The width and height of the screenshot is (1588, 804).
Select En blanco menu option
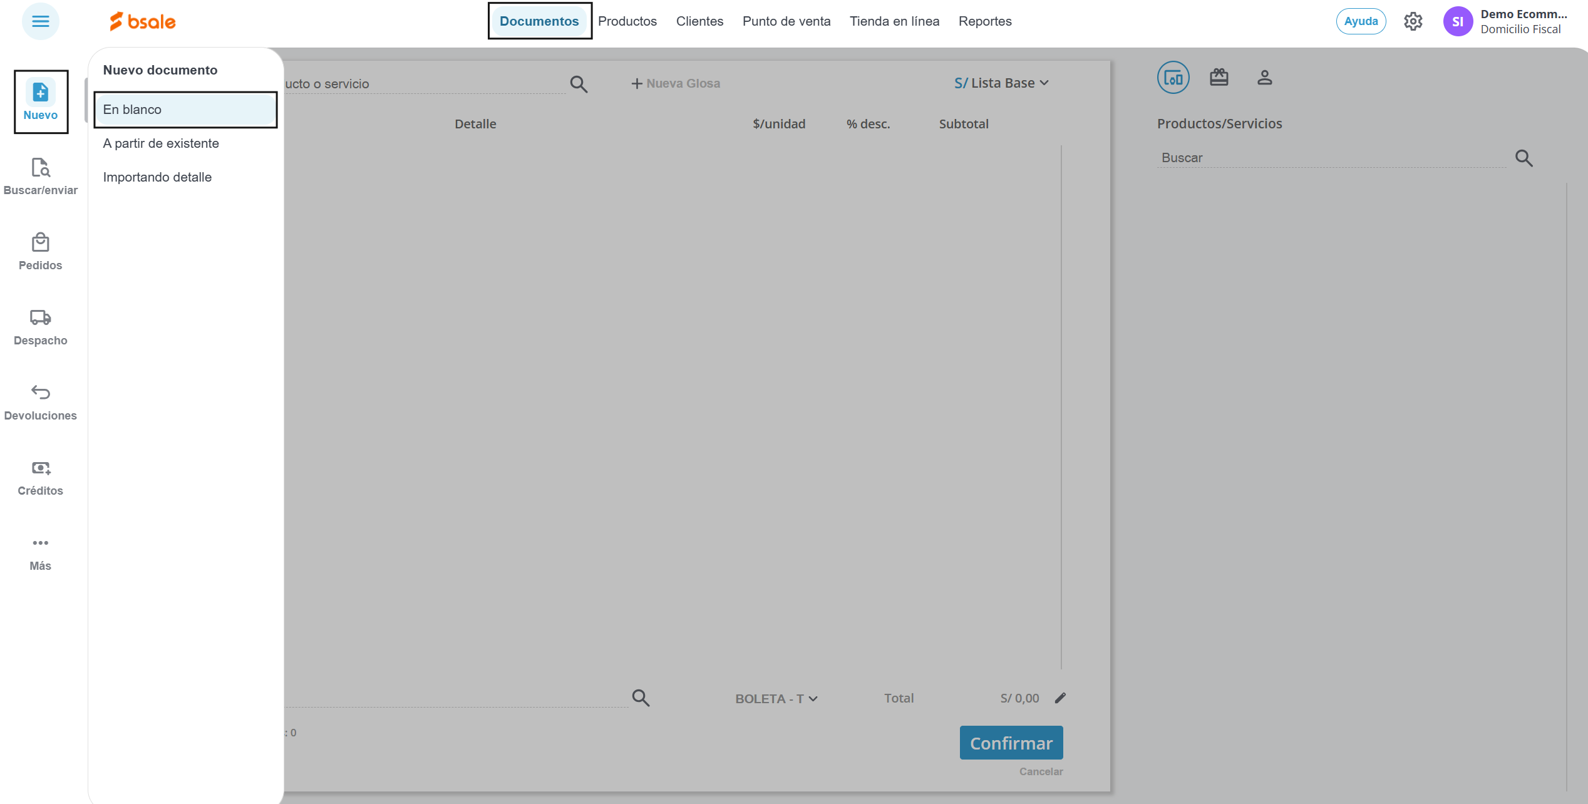[185, 110]
